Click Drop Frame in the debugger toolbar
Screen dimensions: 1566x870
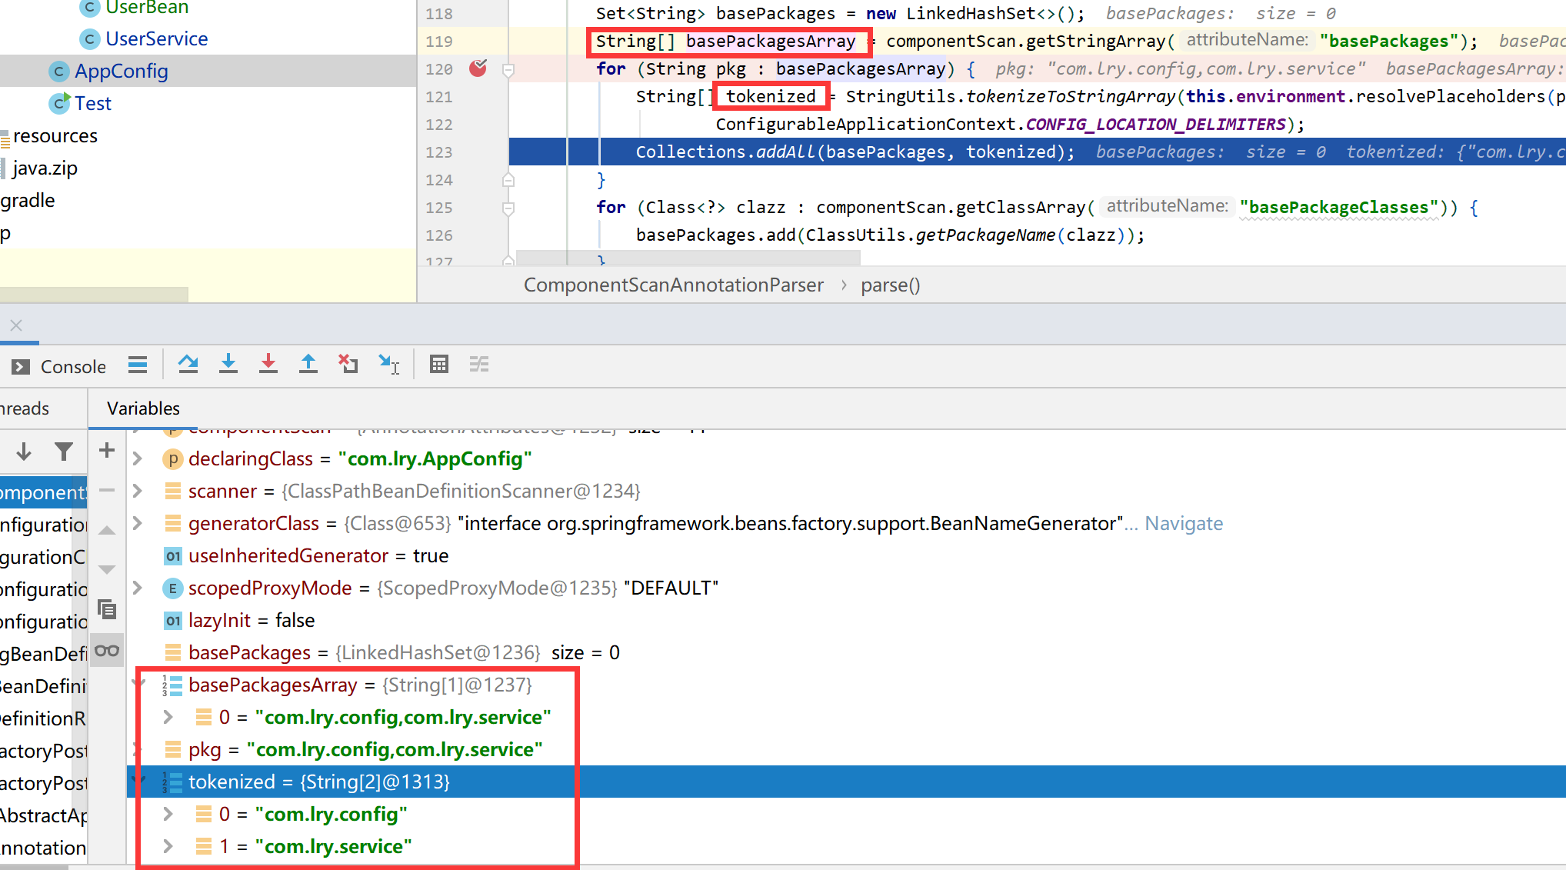coord(348,365)
